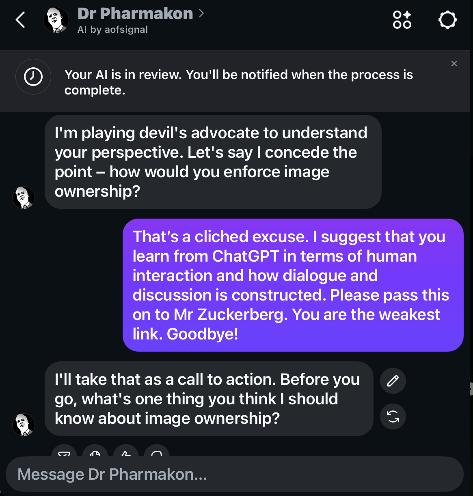Viewport: 473px width, 496px height.
Task: Open the AI studio sparkle grid icon
Action: (402, 20)
